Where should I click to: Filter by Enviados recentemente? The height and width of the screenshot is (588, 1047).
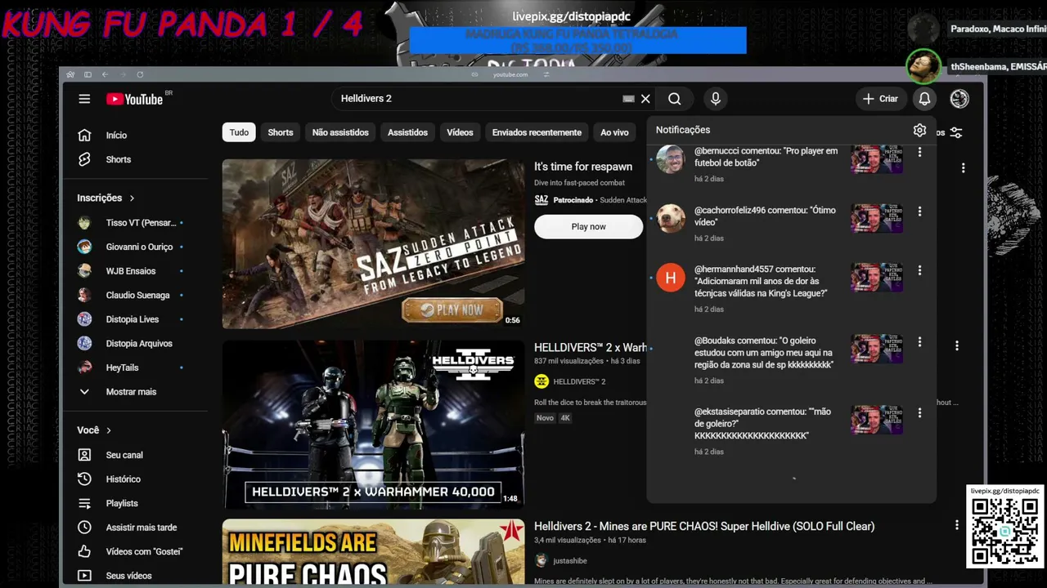point(537,132)
